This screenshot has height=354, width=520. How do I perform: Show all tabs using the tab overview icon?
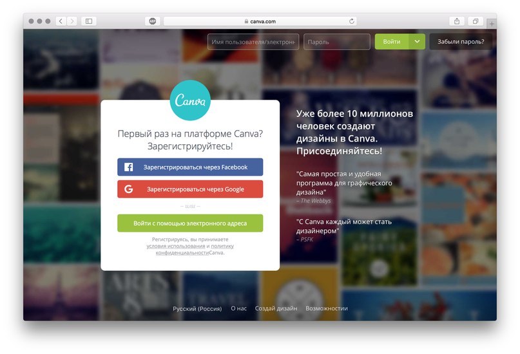pos(476,21)
